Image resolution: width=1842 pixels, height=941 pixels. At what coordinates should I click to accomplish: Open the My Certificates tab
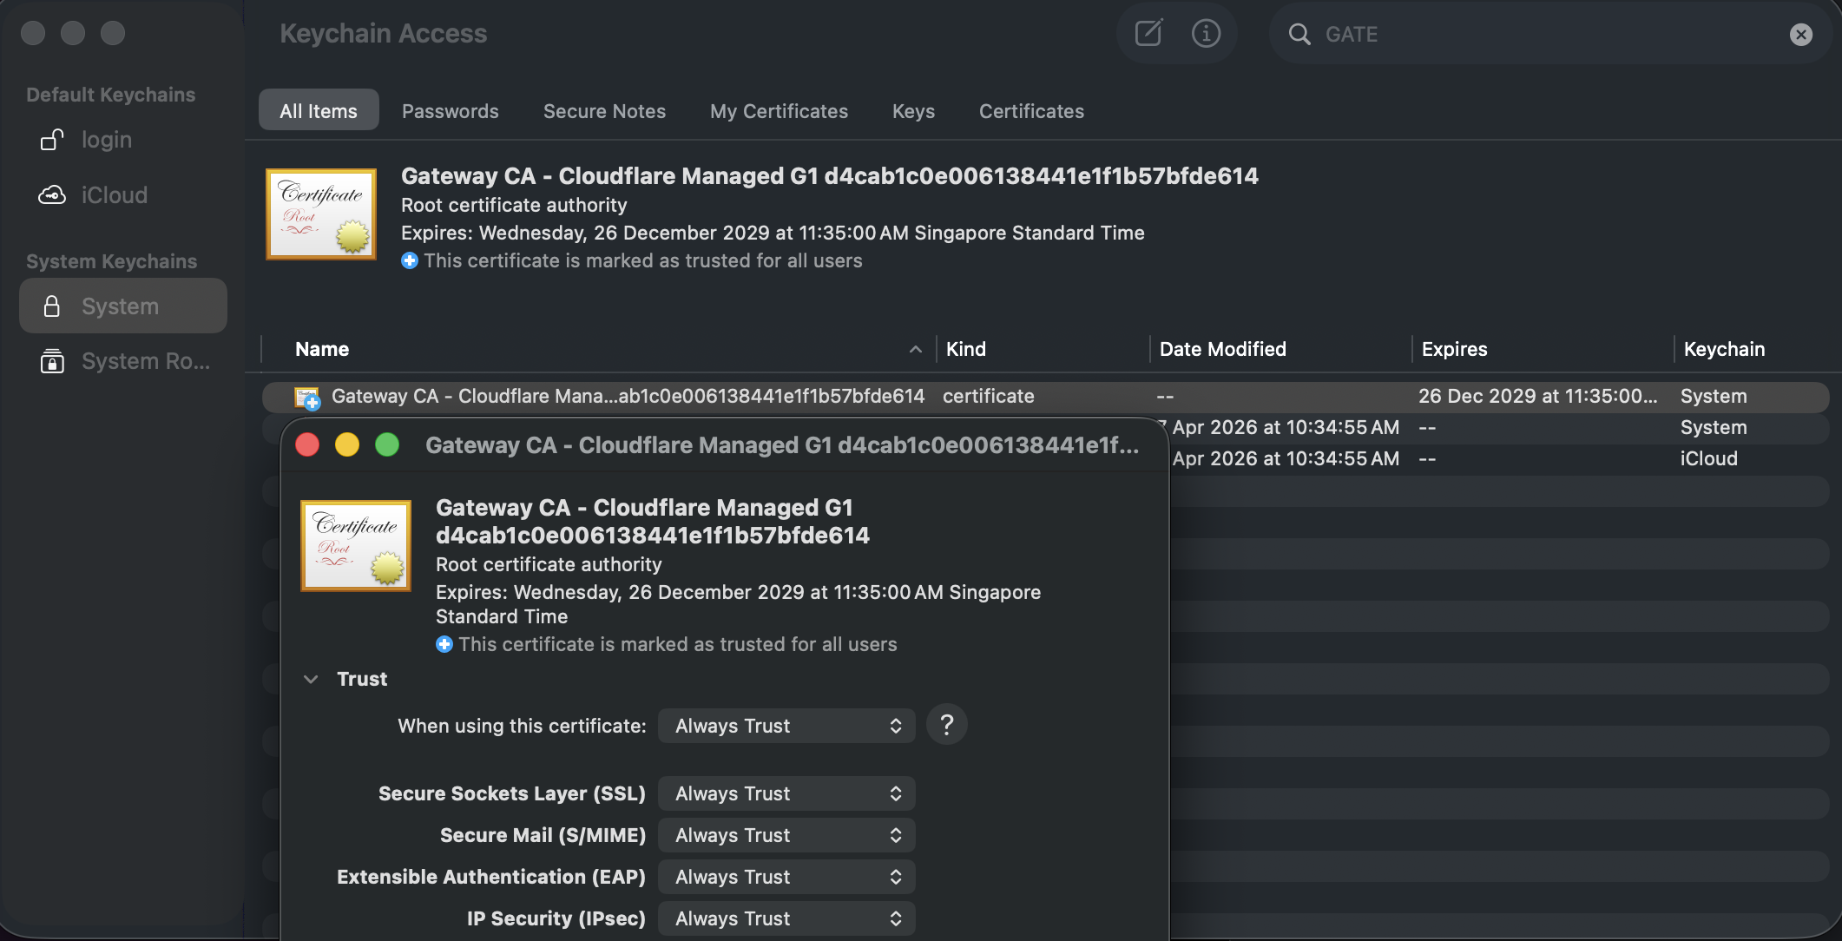pyautogui.click(x=779, y=111)
